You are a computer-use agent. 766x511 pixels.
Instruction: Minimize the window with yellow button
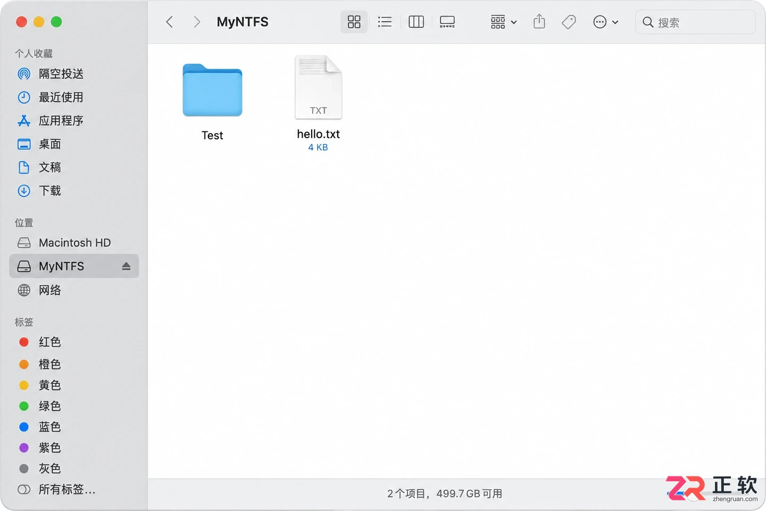pyautogui.click(x=39, y=22)
